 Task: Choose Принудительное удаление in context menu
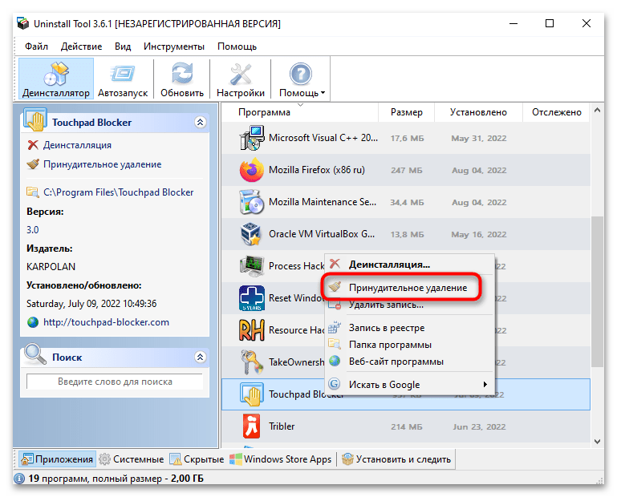click(x=409, y=288)
